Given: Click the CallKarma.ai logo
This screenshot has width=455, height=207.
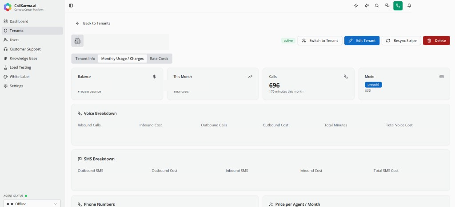Looking at the screenshot, I should [x=8, y=7].
